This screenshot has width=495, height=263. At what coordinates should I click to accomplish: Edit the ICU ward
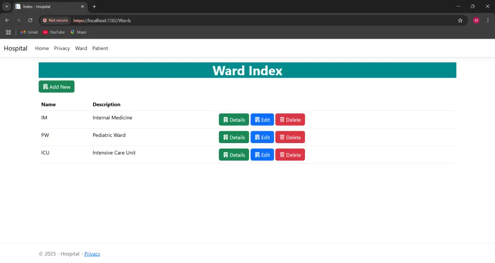tap(262, 155)
